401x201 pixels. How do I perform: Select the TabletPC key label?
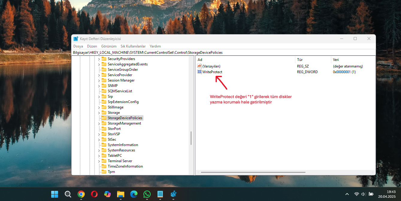[115, 156]
